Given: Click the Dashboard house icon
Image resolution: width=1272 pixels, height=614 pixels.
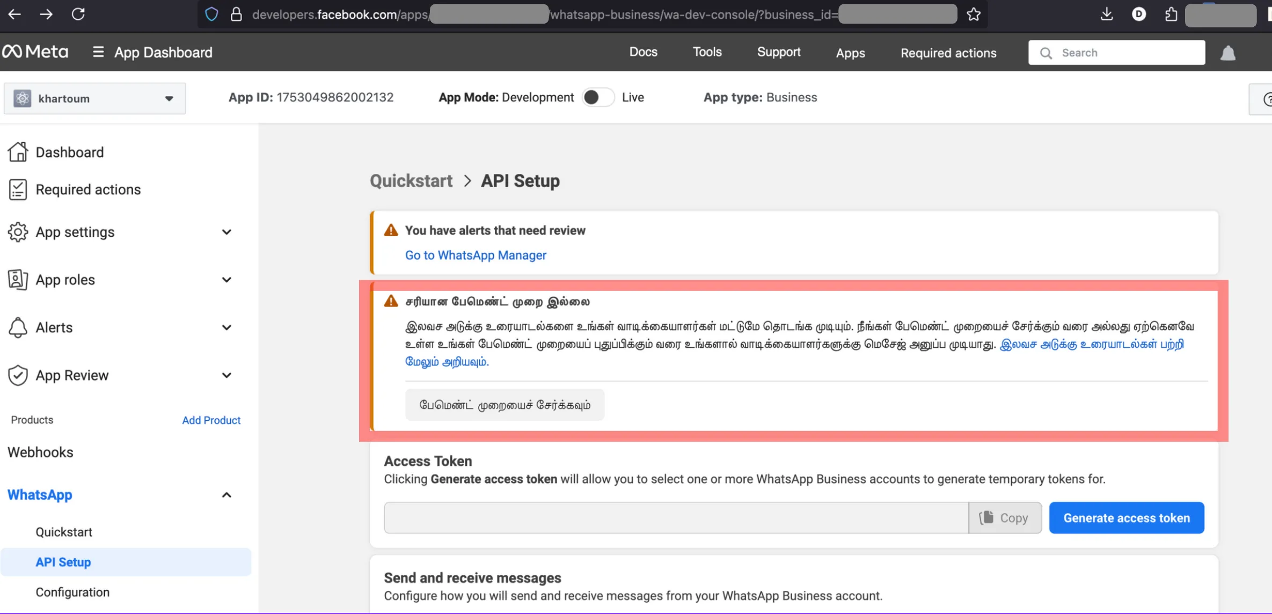Looking at the screenshot, I should click(18, 152).
